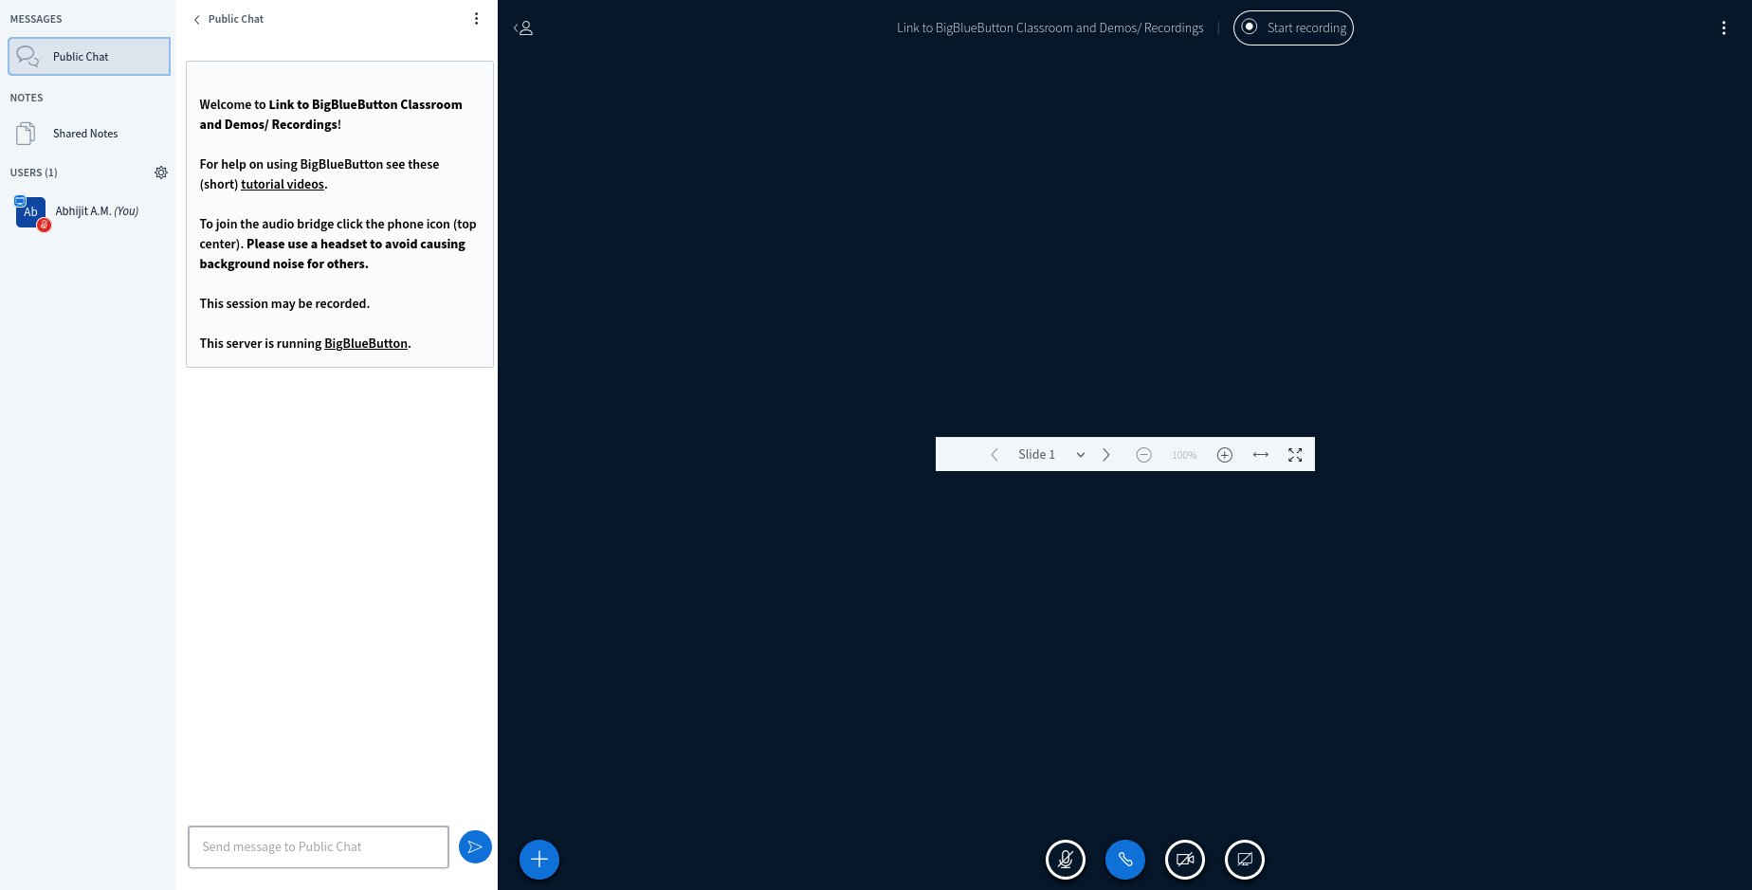Open the tutorial videos link
Viewport: 1752px width, 890px height.
point(282,184)
